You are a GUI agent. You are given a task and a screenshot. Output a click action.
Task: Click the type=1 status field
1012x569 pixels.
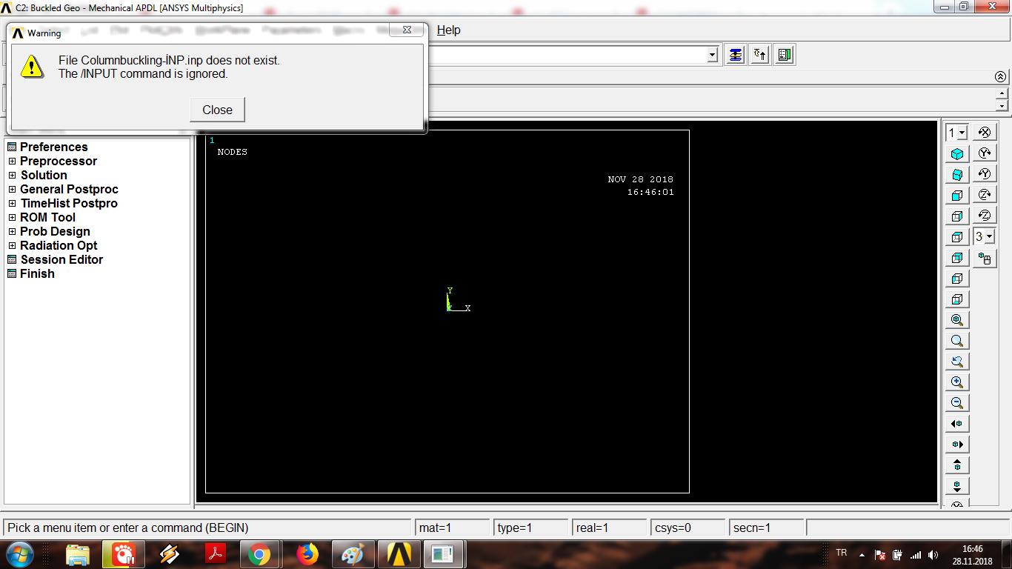[x=531, y=528]
